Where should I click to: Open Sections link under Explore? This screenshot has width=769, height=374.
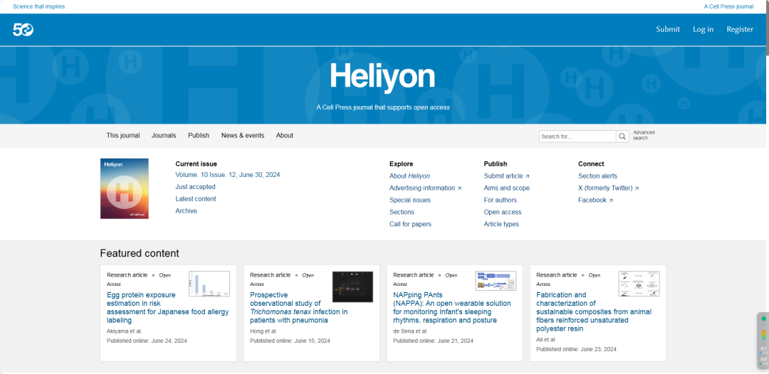coord(402,212)
